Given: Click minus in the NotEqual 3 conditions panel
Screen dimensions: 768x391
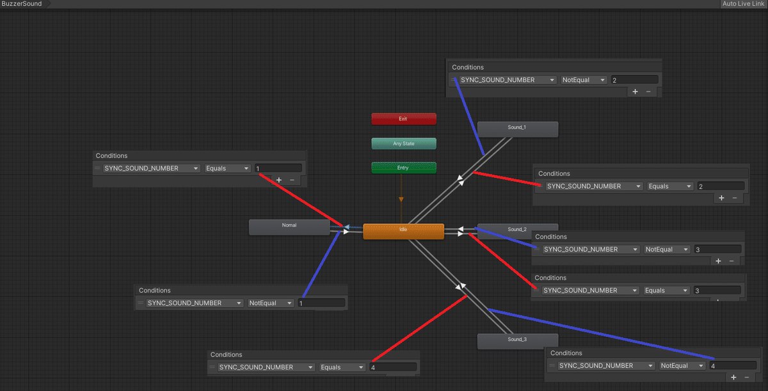Looking at the screenshot, I should click(732, 260).
